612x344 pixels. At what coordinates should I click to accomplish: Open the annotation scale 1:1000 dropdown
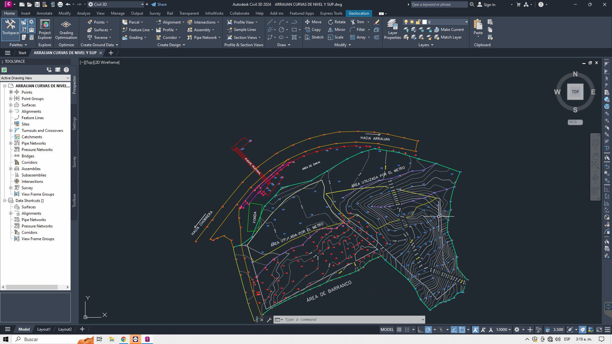tap(503, 330)
